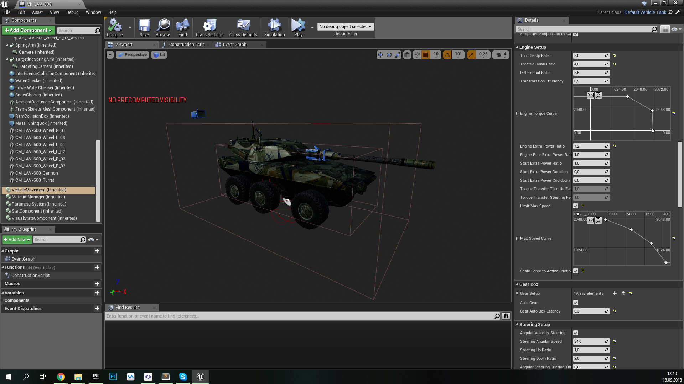The width and height of the screenshot is (684, 384).
Task: Switch to Event Graph tab
Action: [235, 44]
